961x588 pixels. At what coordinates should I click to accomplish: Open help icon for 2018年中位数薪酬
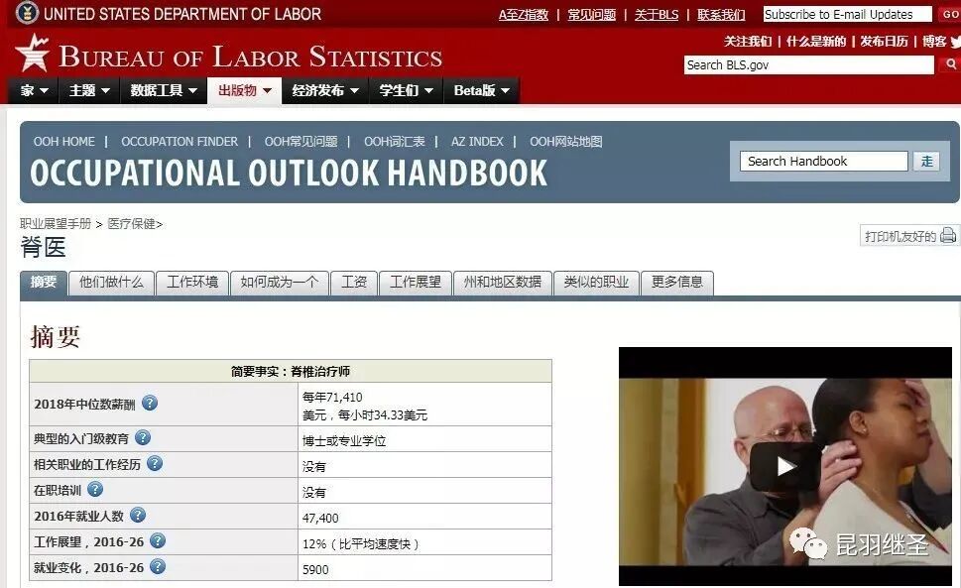[x=150, y=403]
